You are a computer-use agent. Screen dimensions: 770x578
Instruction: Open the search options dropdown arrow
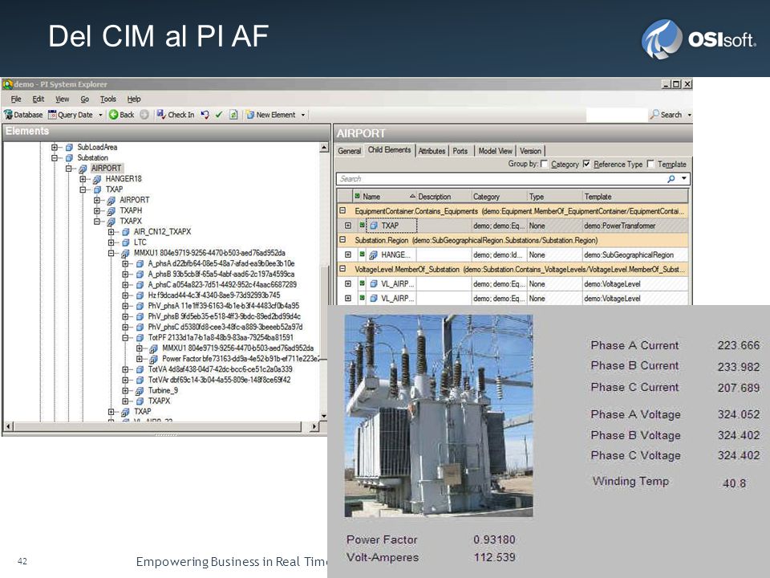[683, 179]
